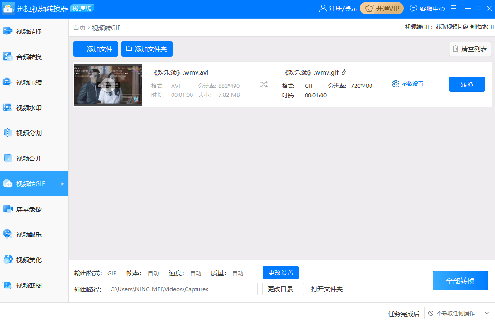
Task: Select the 屏幕录像 sidebar icon
Action: (x=8, y=209)
